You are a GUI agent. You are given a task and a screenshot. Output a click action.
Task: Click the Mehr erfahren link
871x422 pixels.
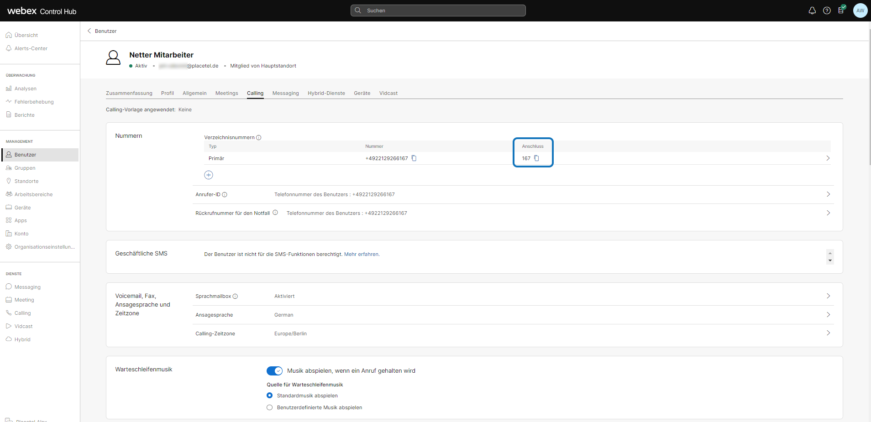(x=362, y=255)
